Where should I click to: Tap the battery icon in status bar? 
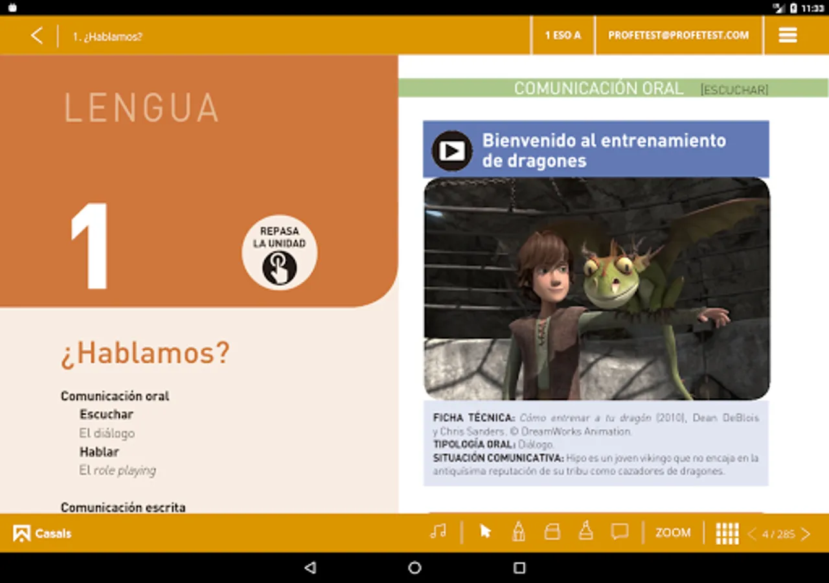794,8
